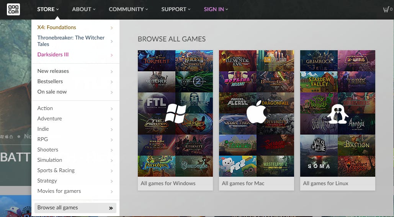Expand Strategy chevron arrow
Image resolution: width=394 pixels, height=217 pixels.
pos(112,181)
